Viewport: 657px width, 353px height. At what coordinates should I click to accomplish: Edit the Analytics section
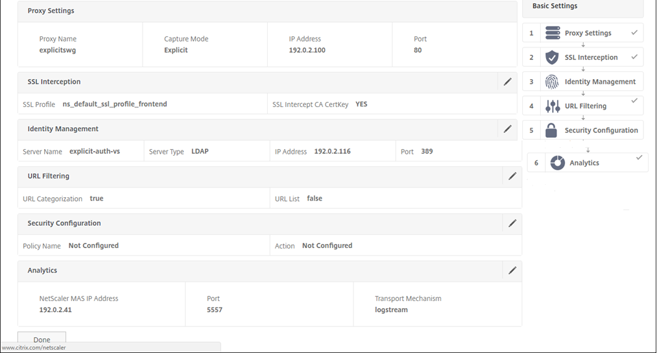point(512,270)
